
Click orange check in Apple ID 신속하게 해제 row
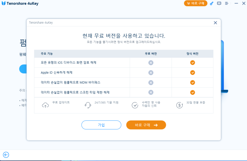[193, 73]
